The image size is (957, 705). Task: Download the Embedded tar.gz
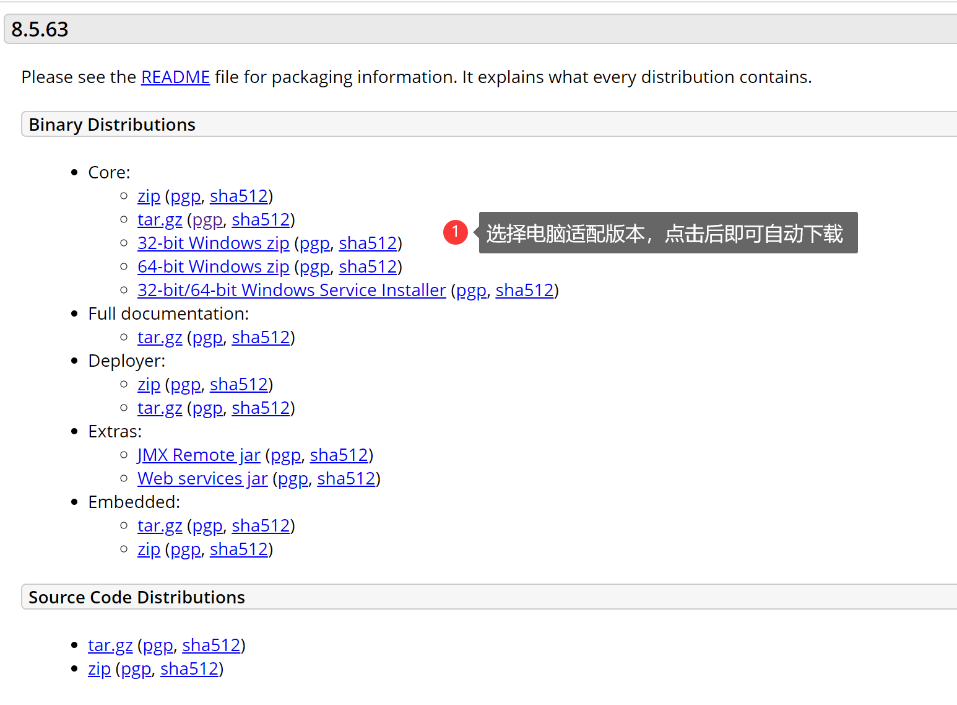tap(160, 526)
